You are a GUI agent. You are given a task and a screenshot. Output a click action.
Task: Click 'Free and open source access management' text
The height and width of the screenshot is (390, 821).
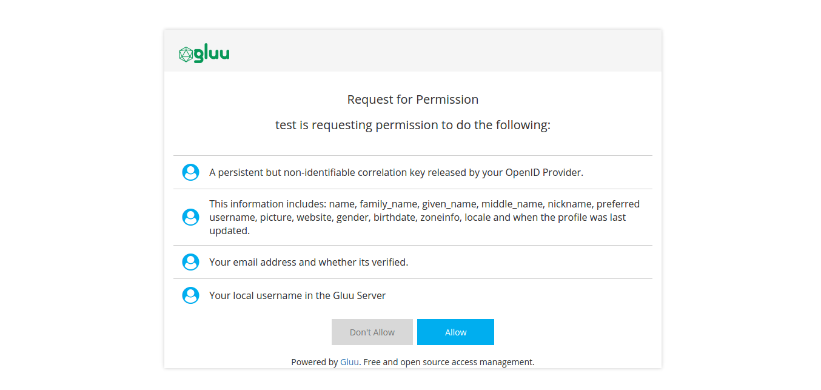(449, 362)
